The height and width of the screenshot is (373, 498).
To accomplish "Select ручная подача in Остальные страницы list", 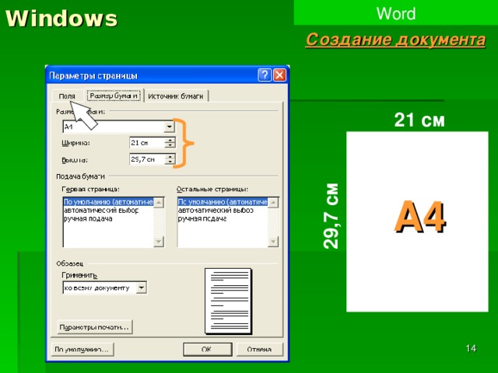I will [x=202, y=219].
